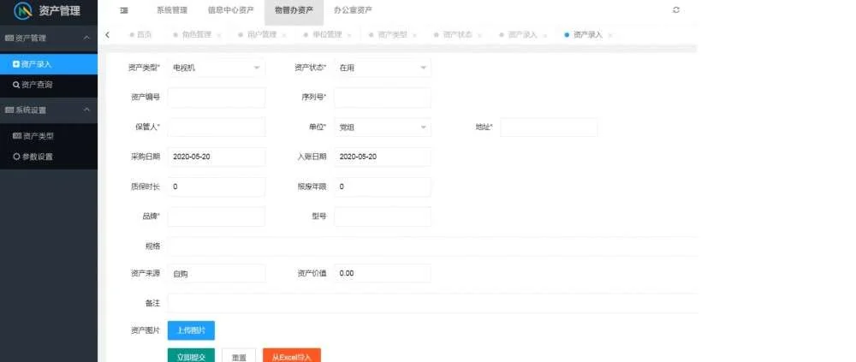Click the 采购日期 date field
Viewport: 856px width, 362px height.
click(216, 157)
